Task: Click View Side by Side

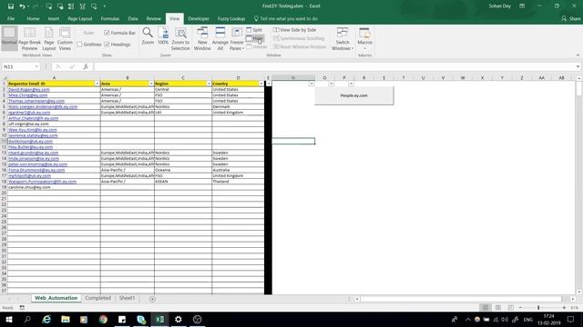Action: pyautogui.click(x=294, y=30)
